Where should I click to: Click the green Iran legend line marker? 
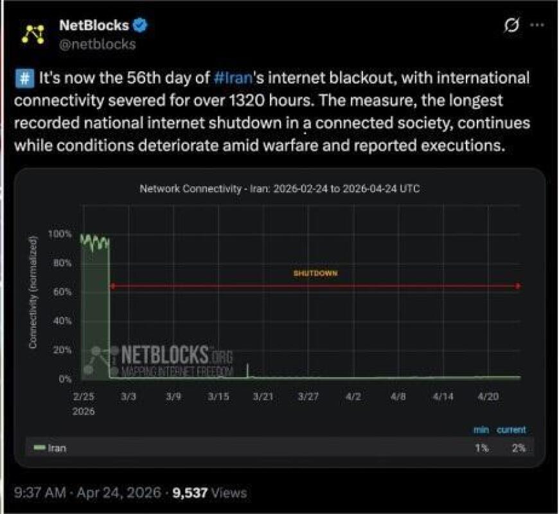pyautogui.click(x=40, y=448)
